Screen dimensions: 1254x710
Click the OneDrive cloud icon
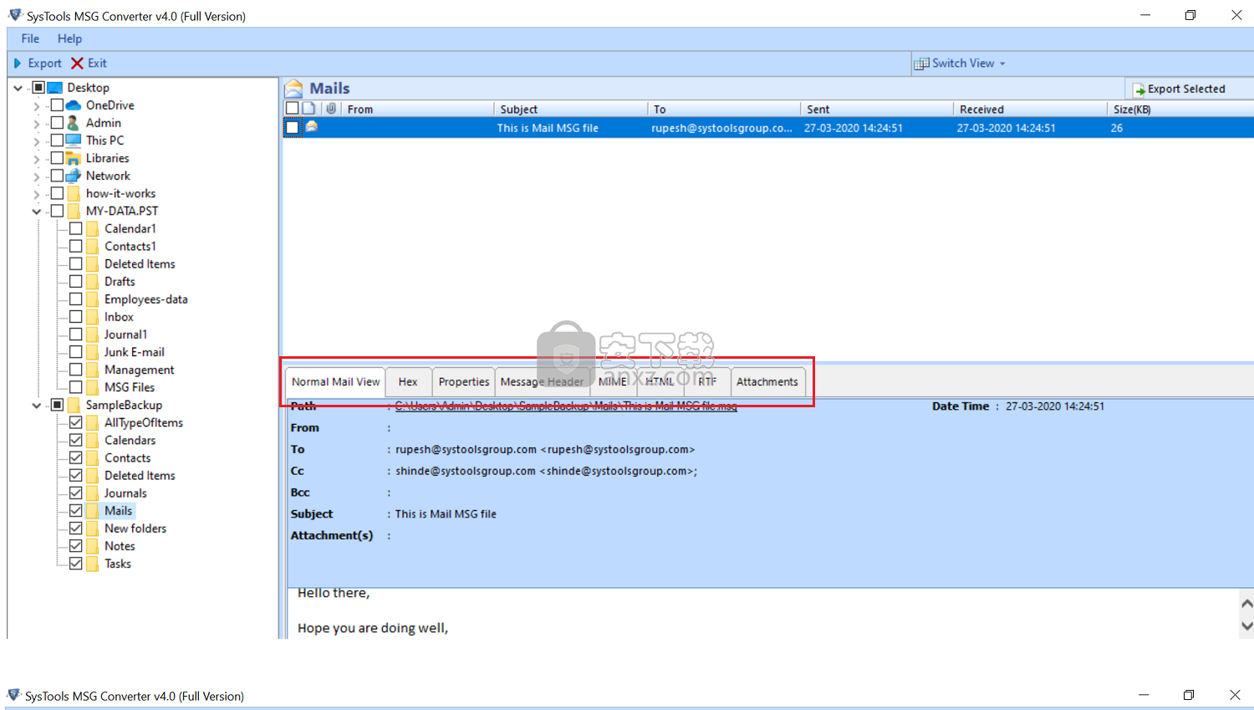tap(74, 105)
